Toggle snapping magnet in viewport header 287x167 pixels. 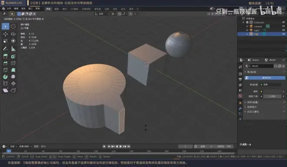(x=120, y=14)
